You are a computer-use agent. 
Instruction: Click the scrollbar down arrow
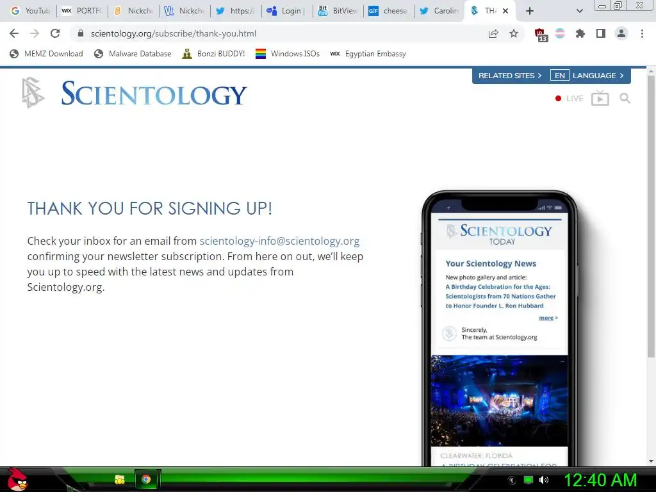tap(651, 461)
